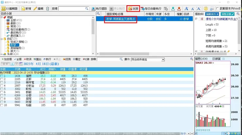
Task: Collapse the 標籤 tree node
Action: (2, 17)
